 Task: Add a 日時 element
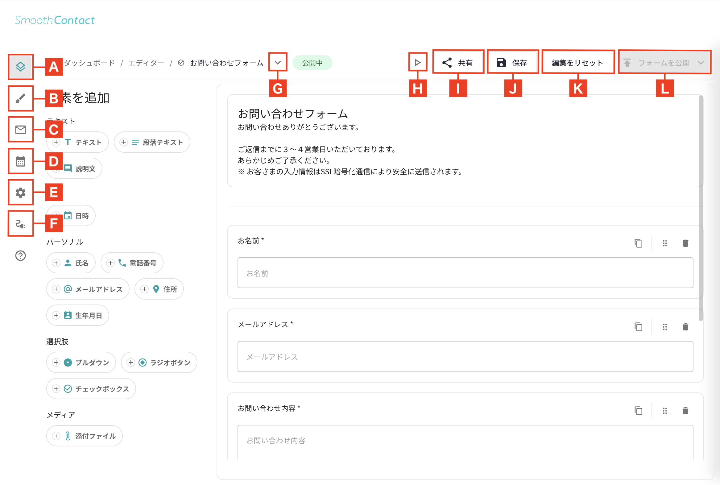point(71,216)
